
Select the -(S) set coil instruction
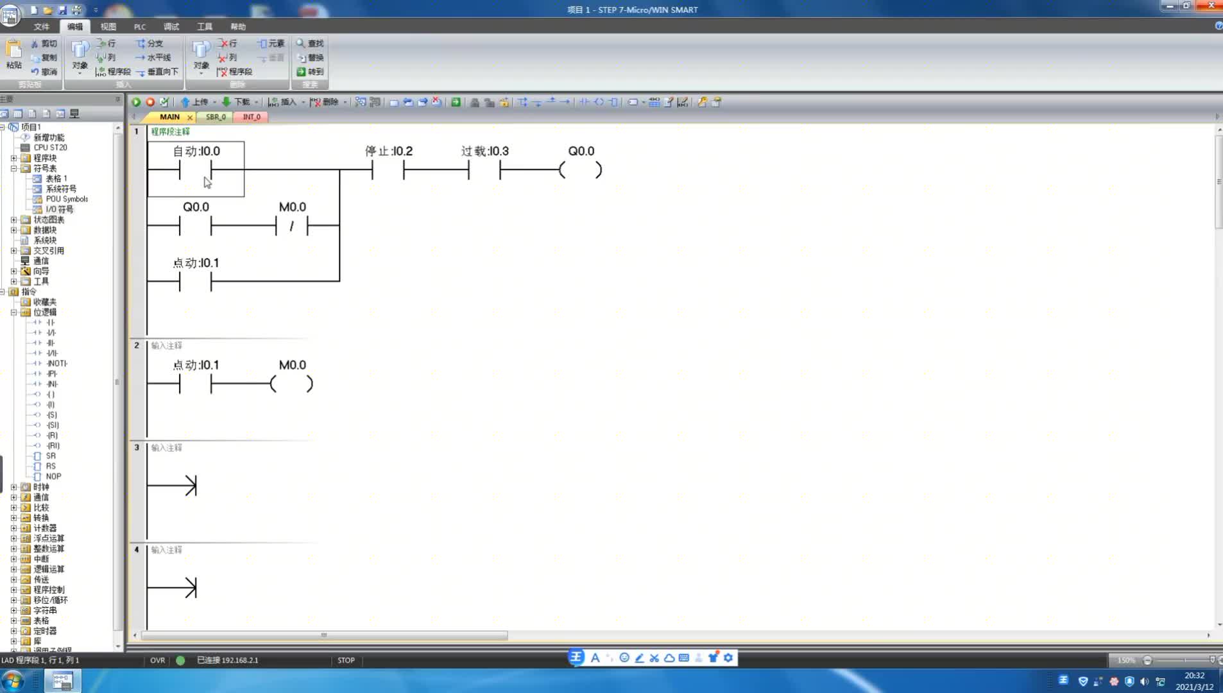click(x=52, y=415)
